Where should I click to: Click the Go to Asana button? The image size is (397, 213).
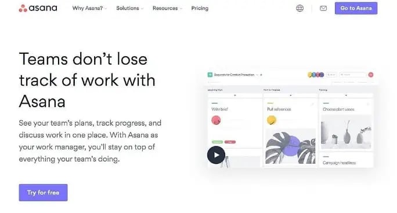(x=356, y=8)
